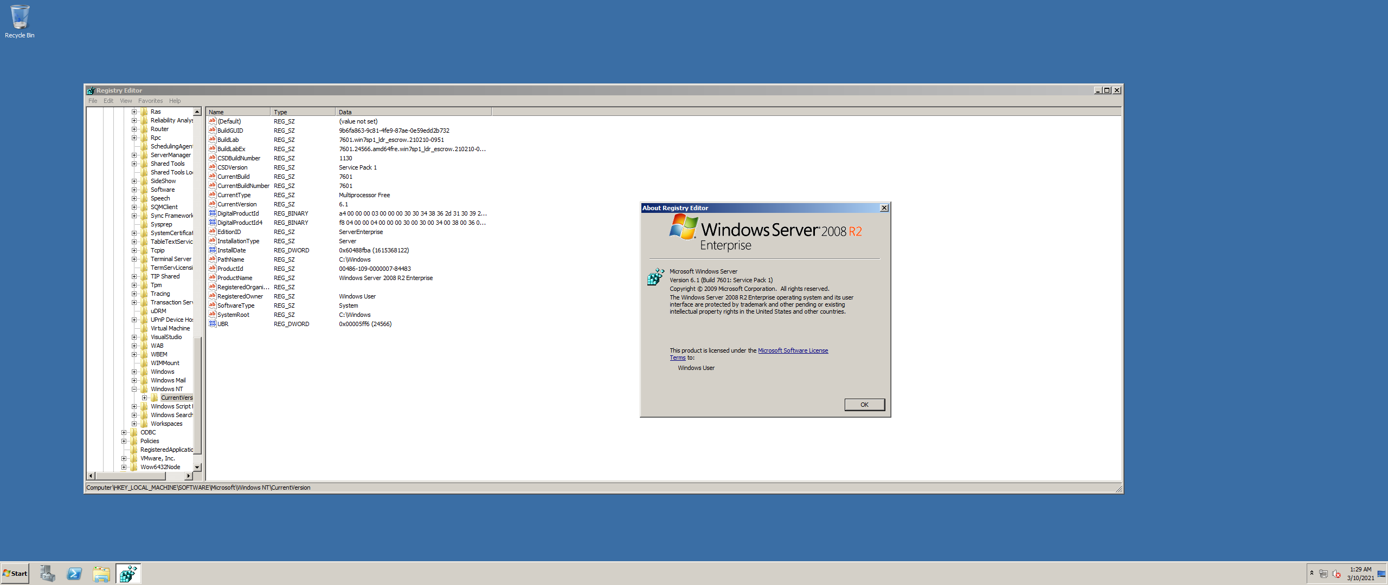This screenshot has width=1388, height=585.
Task: Select the InstallationType value row
Action: [349, 241]
